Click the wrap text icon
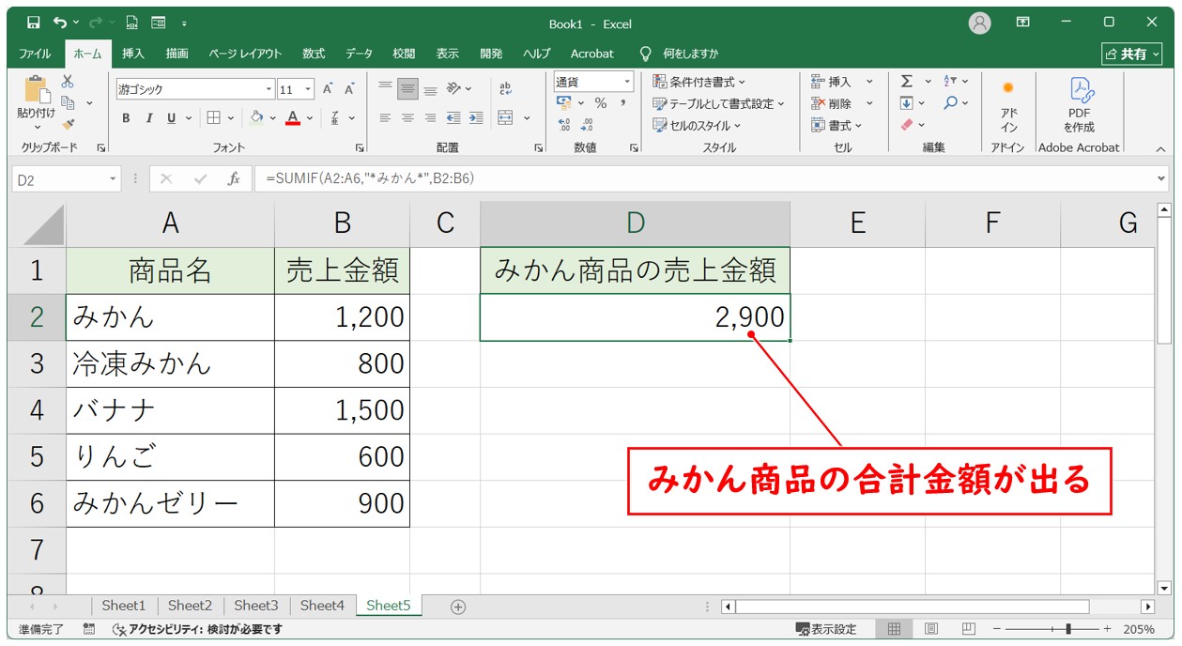 click(505, 88)
